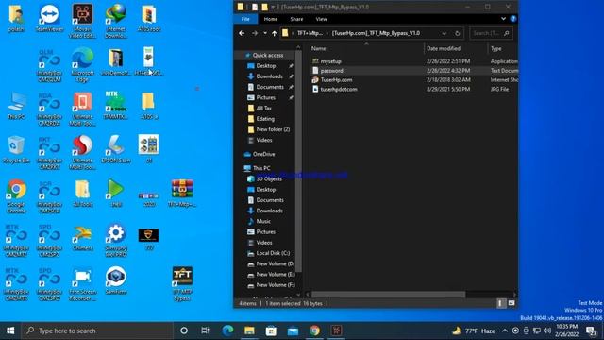Viewport: 604px width, 340px height.
Task: Open Local Disk (C:) in sidebar
Action: (x=273, y=253)
